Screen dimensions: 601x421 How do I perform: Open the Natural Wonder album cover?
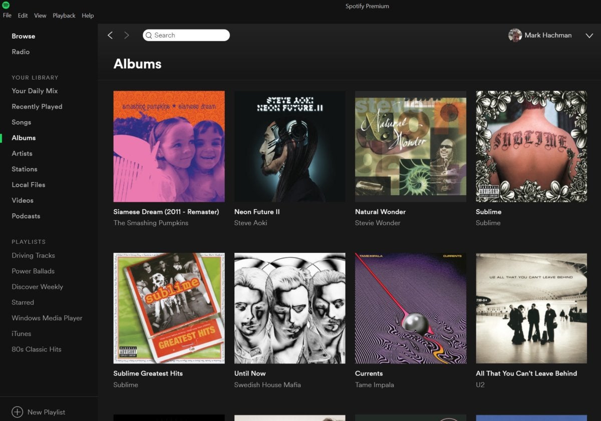(411, 146)
